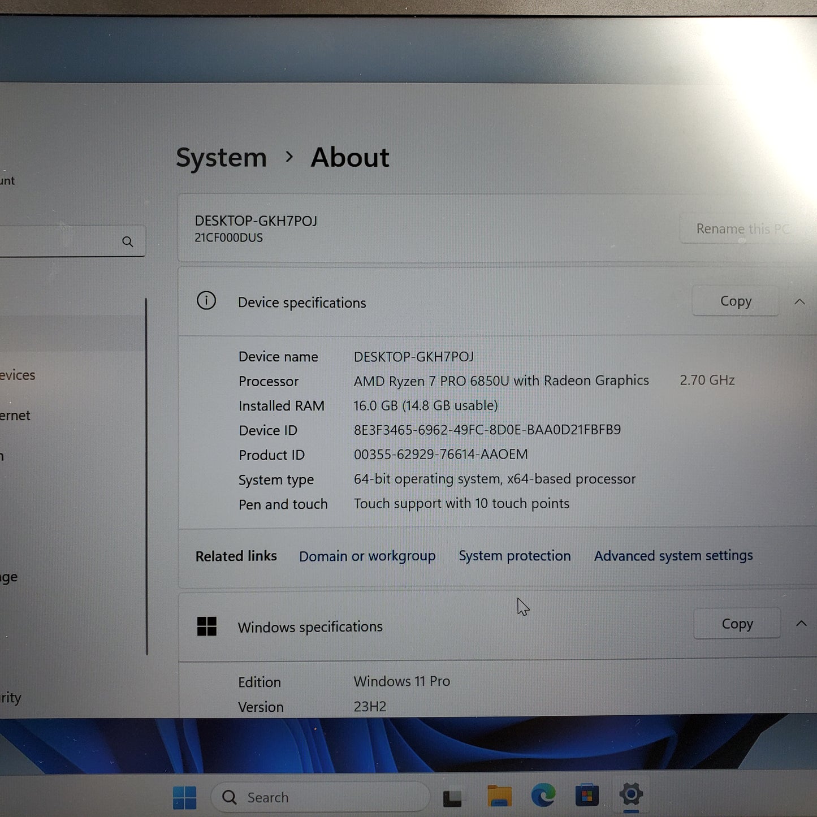Image resolution: width=817 pixels, height=817 pixels.
Task: Copy the device specifications
Action: [x=734, y=301]
